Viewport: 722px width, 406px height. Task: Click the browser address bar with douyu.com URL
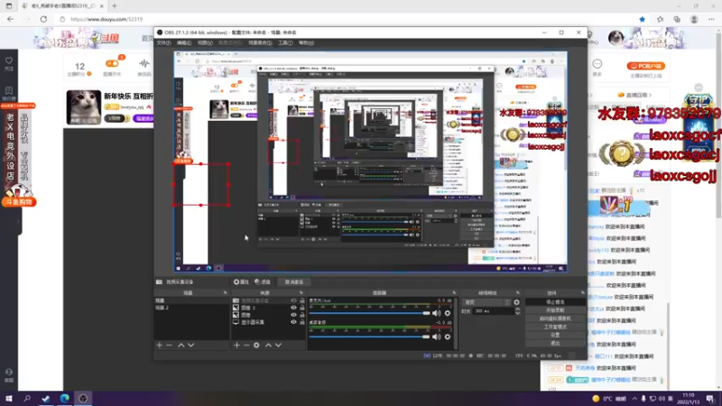pos(346,19)
